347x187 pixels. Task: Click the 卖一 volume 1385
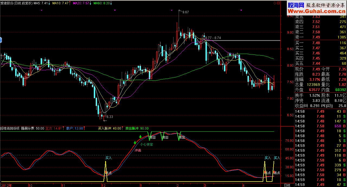pos(342,37)
